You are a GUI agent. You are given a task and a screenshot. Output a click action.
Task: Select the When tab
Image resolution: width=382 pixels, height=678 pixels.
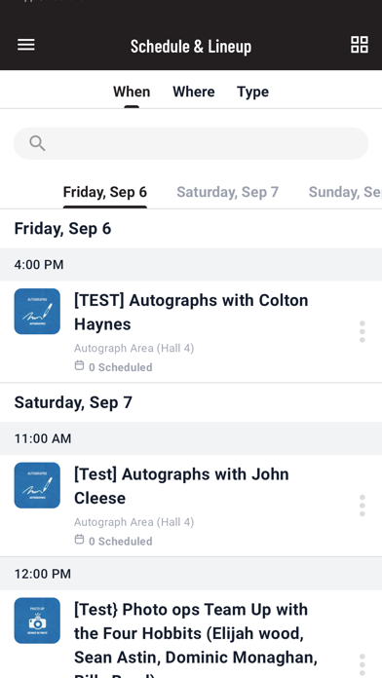pyautogui.click(x=132, y=92)
